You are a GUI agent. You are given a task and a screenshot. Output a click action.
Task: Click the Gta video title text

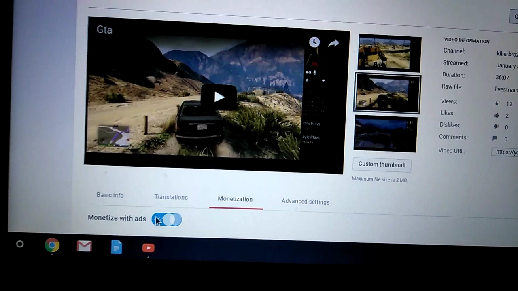click(104, 30)
